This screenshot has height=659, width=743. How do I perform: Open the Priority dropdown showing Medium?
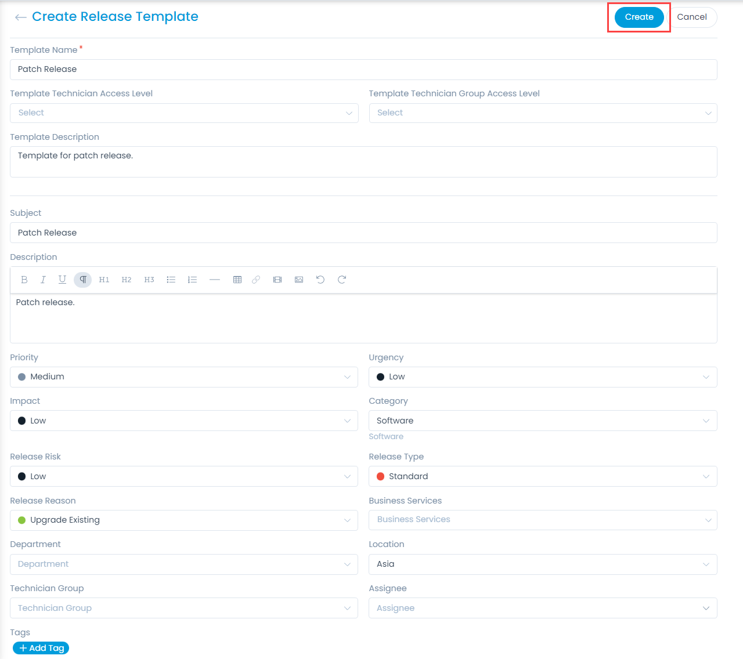[x=184, y=377]
